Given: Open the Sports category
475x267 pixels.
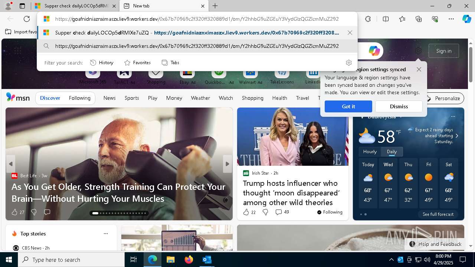Looking at the screenshot, I should pos(132,98).
